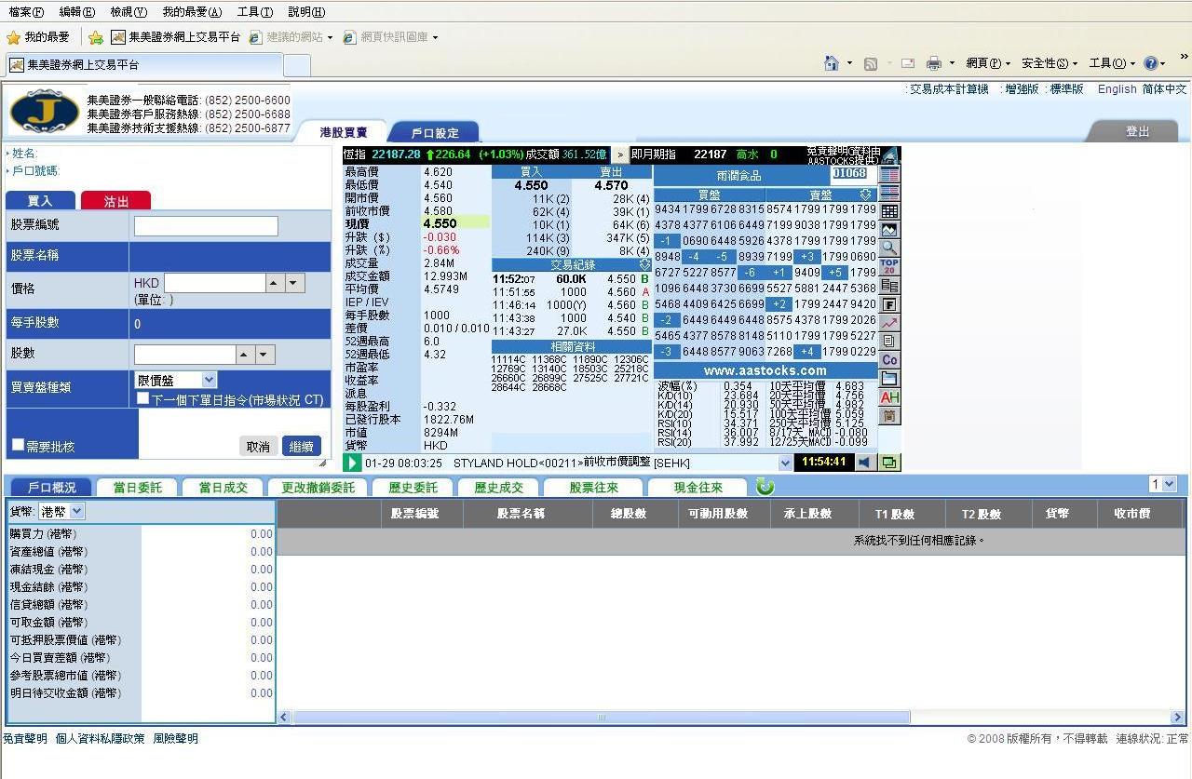The height and width of the screenshot is (779, 1192).
Task: Click the horizontal scrollbar in holdings table
Action: click(601, 718)
